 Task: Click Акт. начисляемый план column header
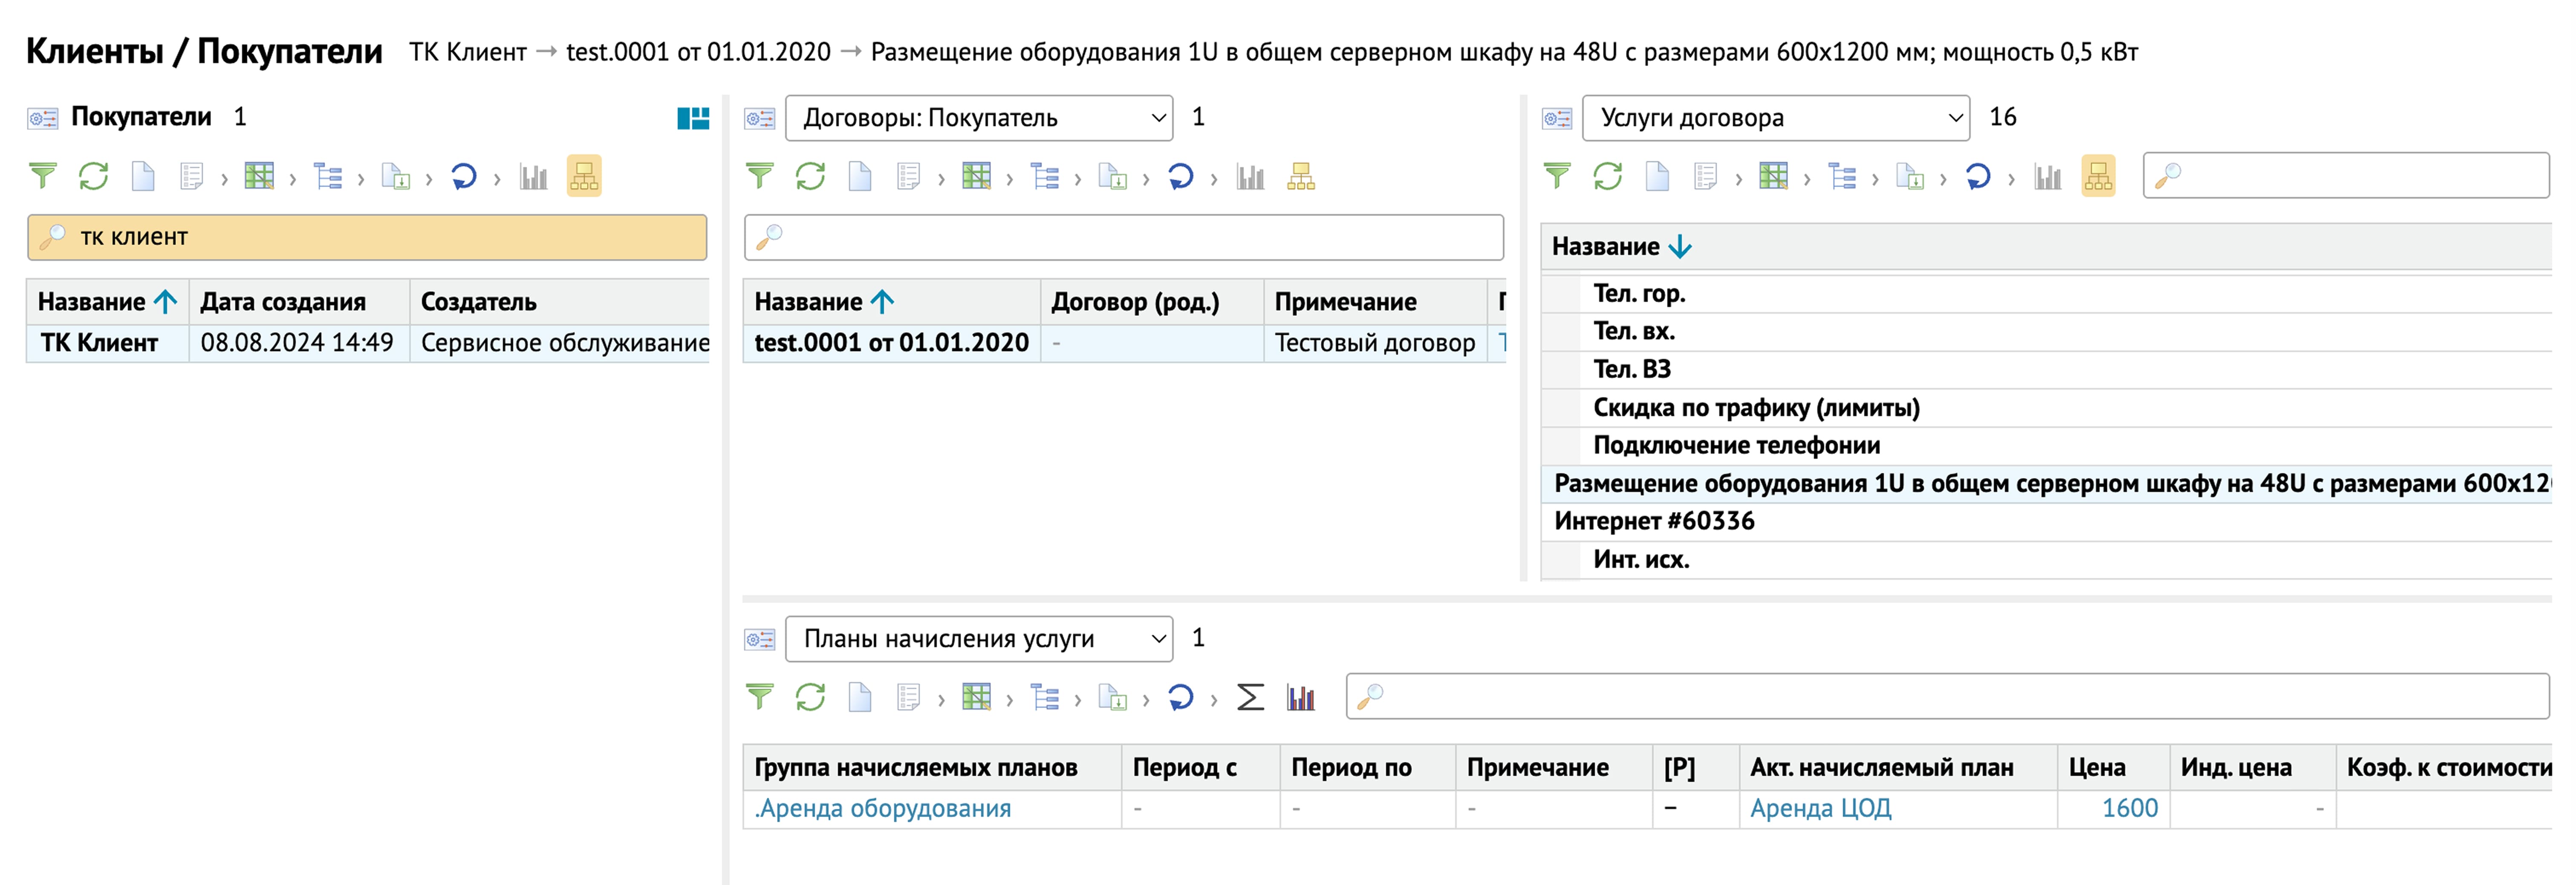pyautogui.click(x=1897, y=768)
